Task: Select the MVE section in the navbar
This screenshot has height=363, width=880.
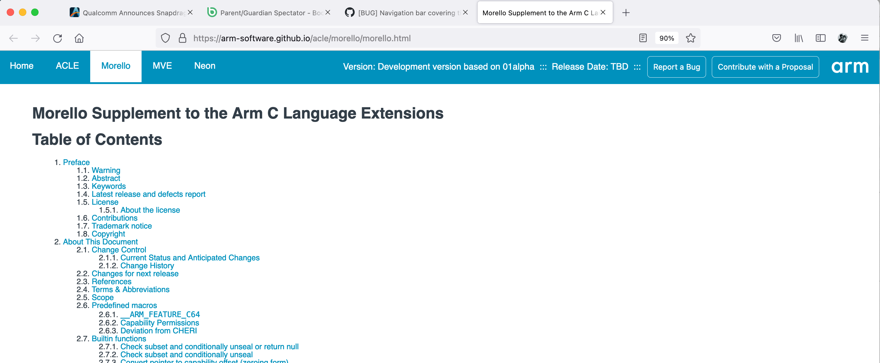Action: point(162,66)
